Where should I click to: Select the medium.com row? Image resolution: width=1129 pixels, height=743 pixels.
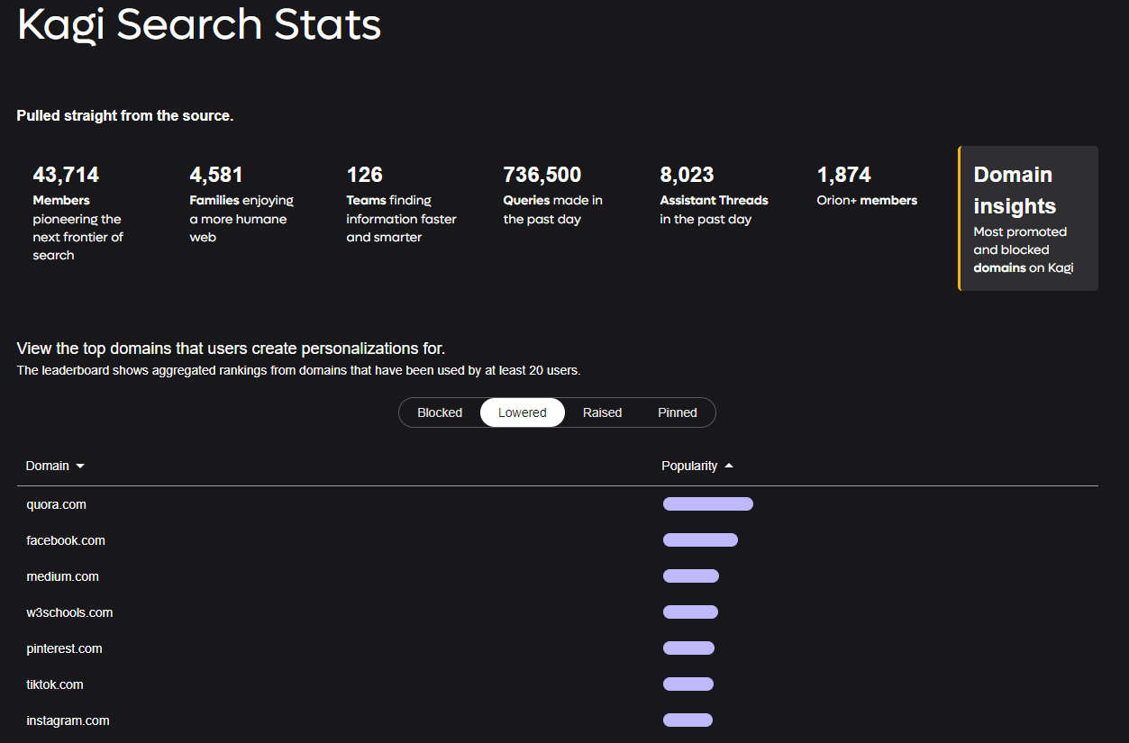point(558,576)
